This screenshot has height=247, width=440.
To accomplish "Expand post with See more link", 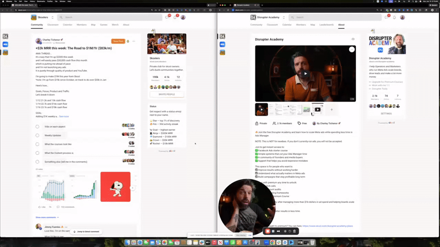I will click(x=64, y=117).
